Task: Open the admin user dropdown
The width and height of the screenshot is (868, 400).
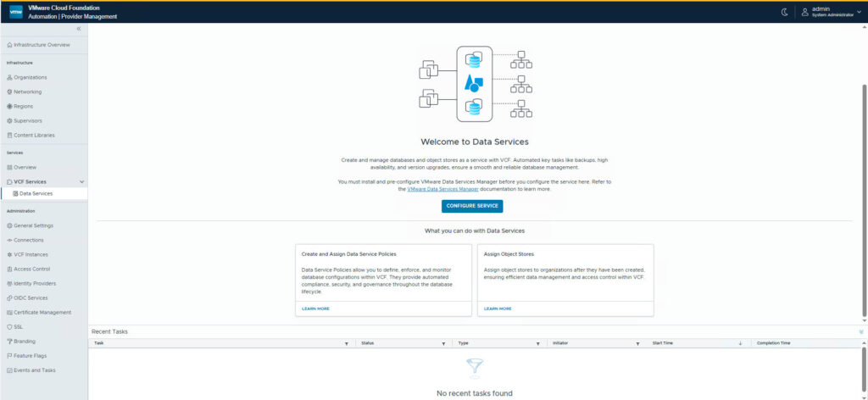Action: coord(831,12)
